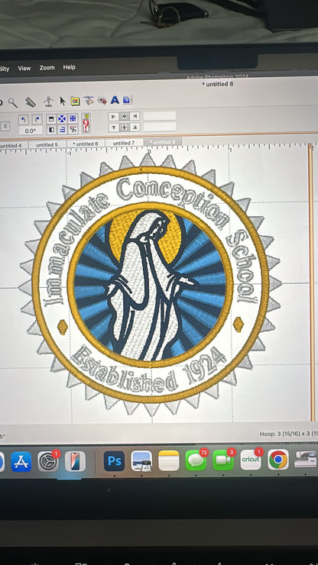This screenshot has width=318, height=565.
Task: Open iPhone Mirroring from the Dock
Action: pos(75,461)
